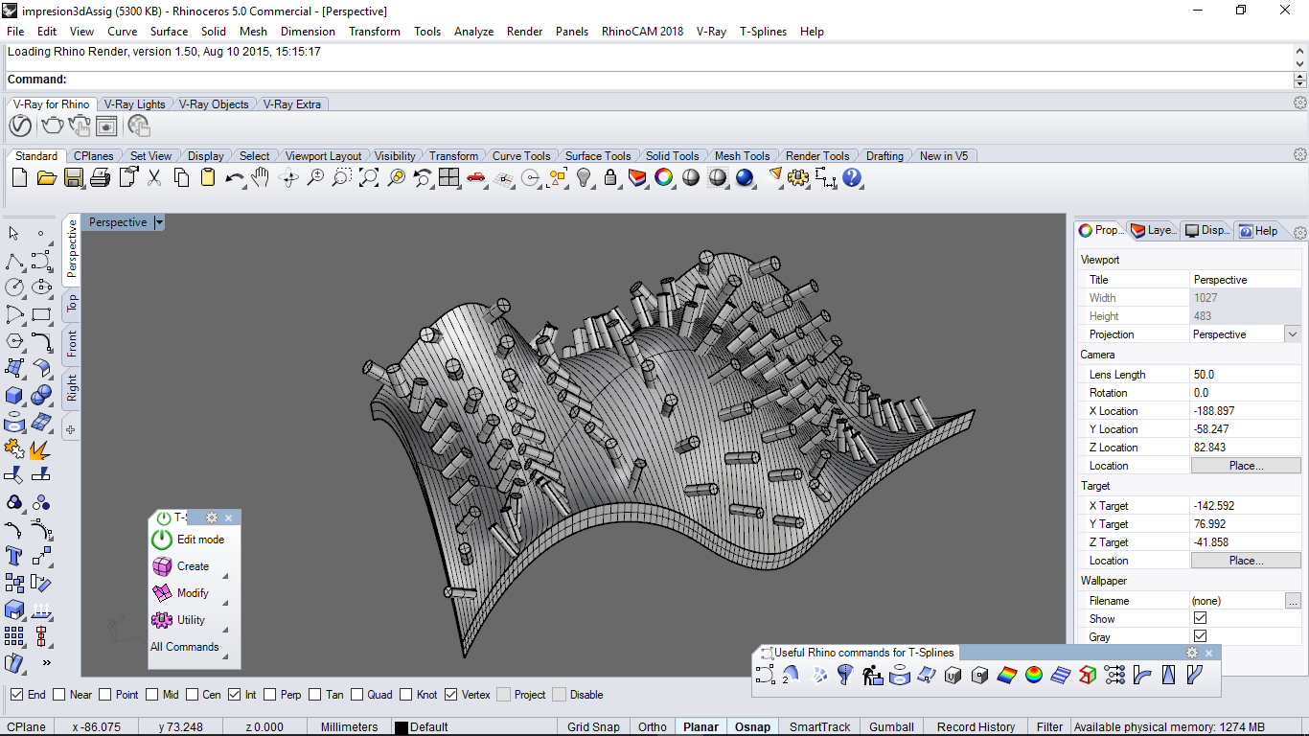Uncheck the wallpaper Gray checkbox
Screen dimensions: 1309x736
click(1200, 637)
